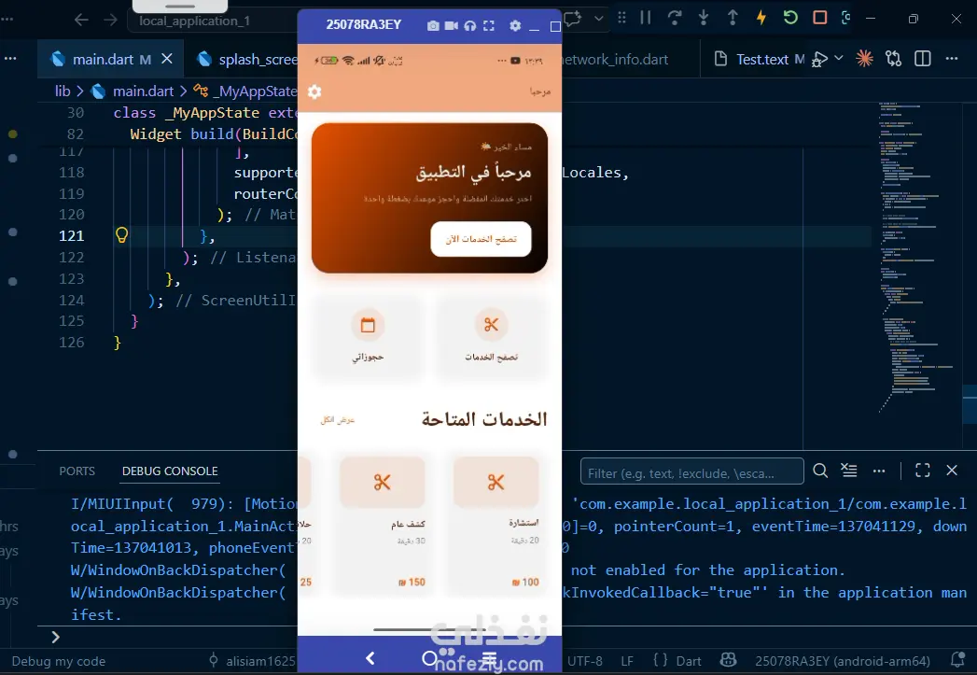Viewport: 977px width, 675px height.
Task: Step into with the down arrow debug button
Action: tap(704, 18)
